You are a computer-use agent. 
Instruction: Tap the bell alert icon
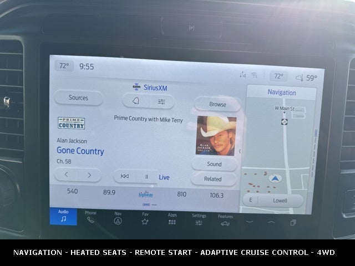point(135,101)
